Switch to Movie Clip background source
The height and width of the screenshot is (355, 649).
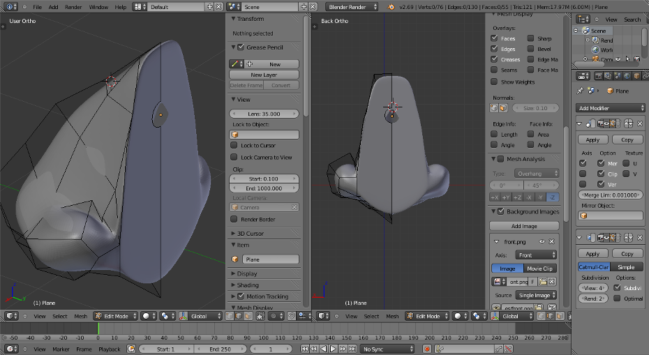539,269
